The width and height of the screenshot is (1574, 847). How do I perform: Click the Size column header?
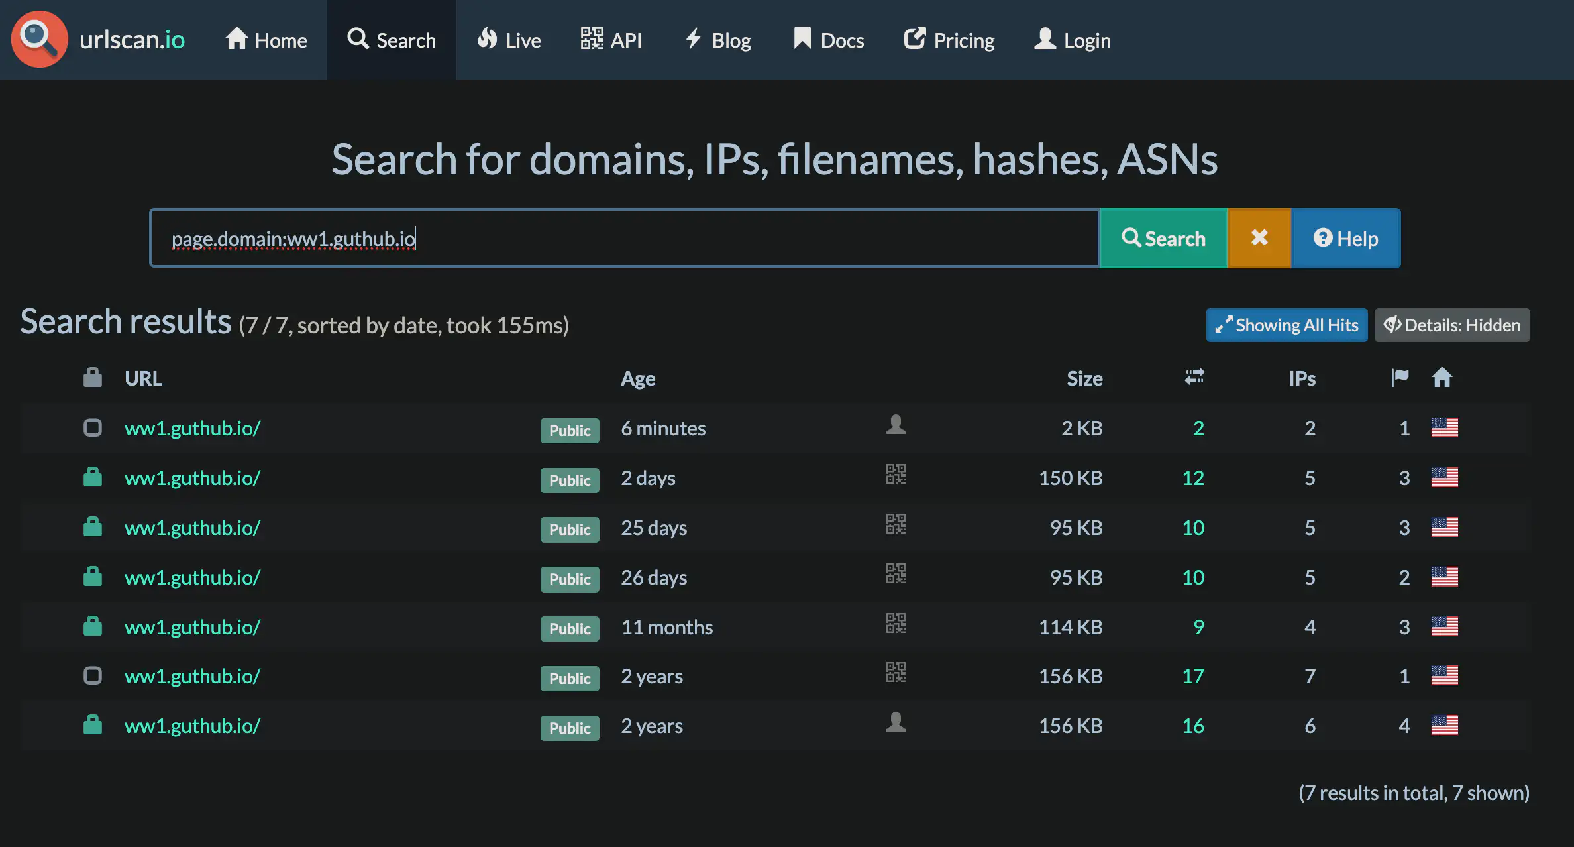tap(1084, 378)
